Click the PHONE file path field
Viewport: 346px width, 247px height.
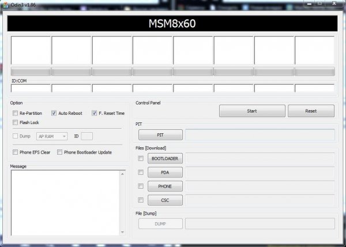(260, 186)
